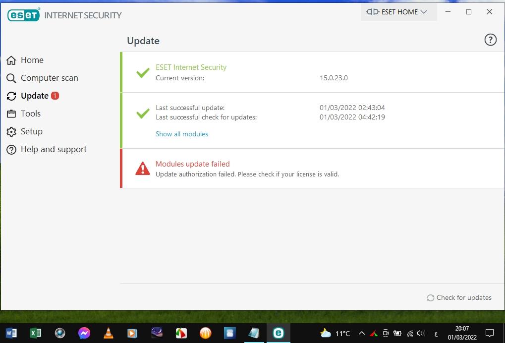Click the ESET icon in the taskbar
505x343 pixels.
(x=278, y=333)
